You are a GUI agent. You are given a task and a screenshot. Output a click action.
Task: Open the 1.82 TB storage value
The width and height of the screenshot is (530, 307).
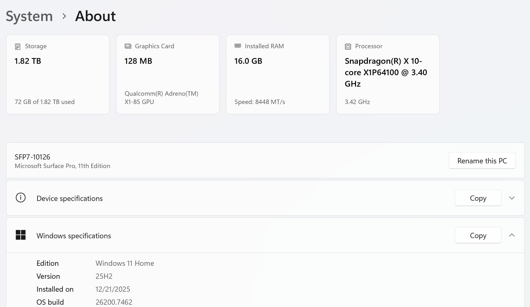tap(28, 61)
